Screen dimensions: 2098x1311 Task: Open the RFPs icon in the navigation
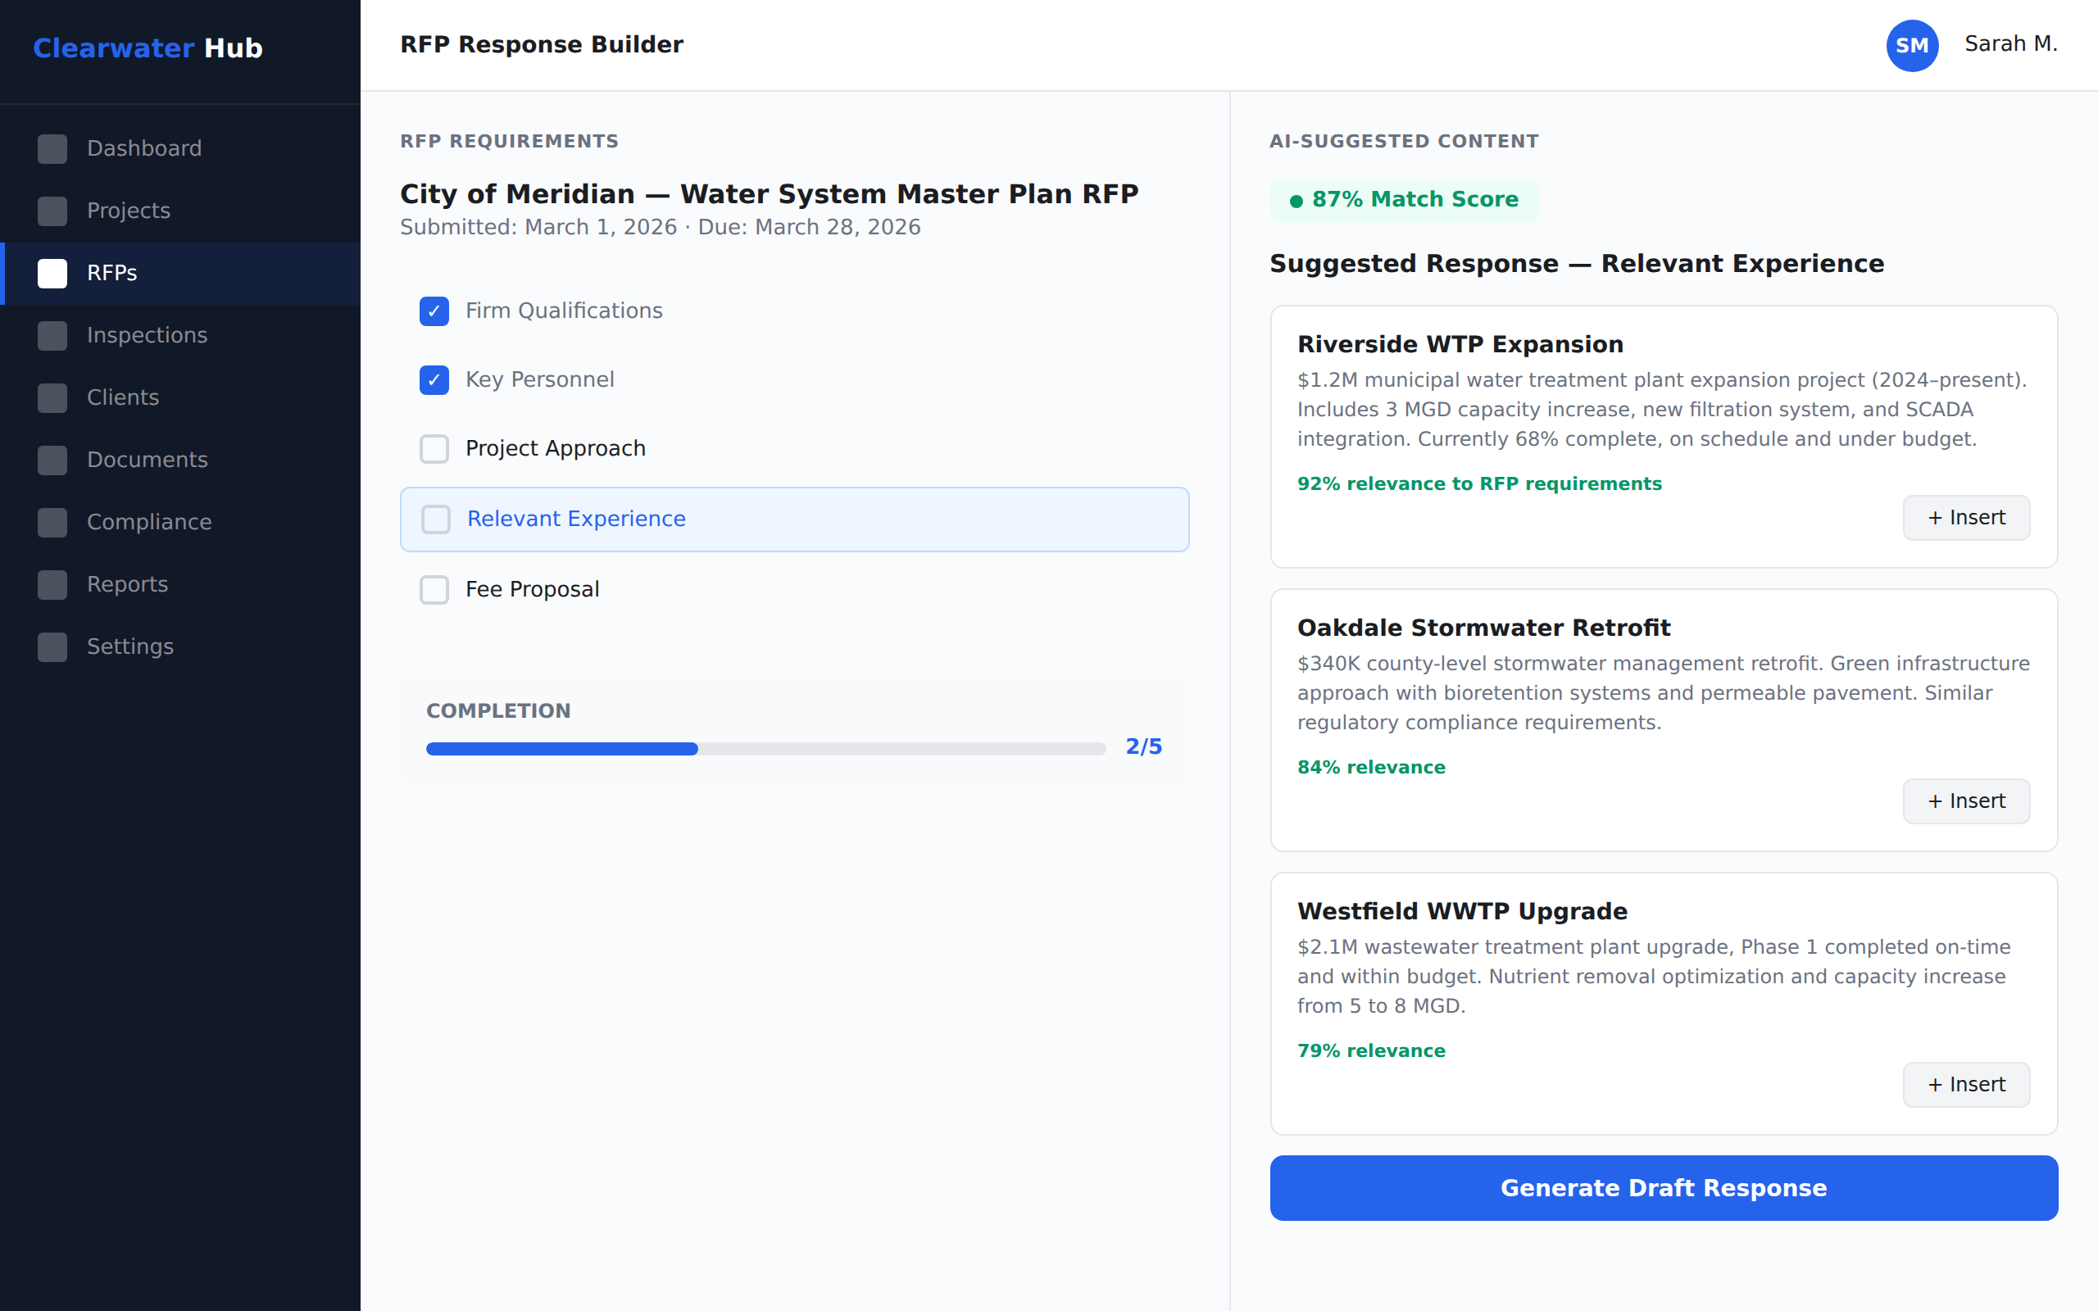(52, 273)
